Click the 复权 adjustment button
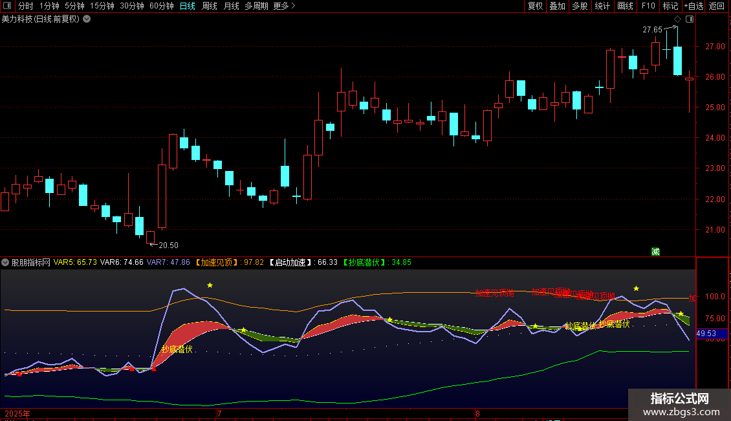The image size is (731, 421). point(535,6)
